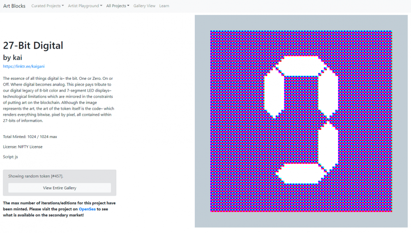Go to Gallery View in navbar
The image size is (411, 233).
[144, 6]
